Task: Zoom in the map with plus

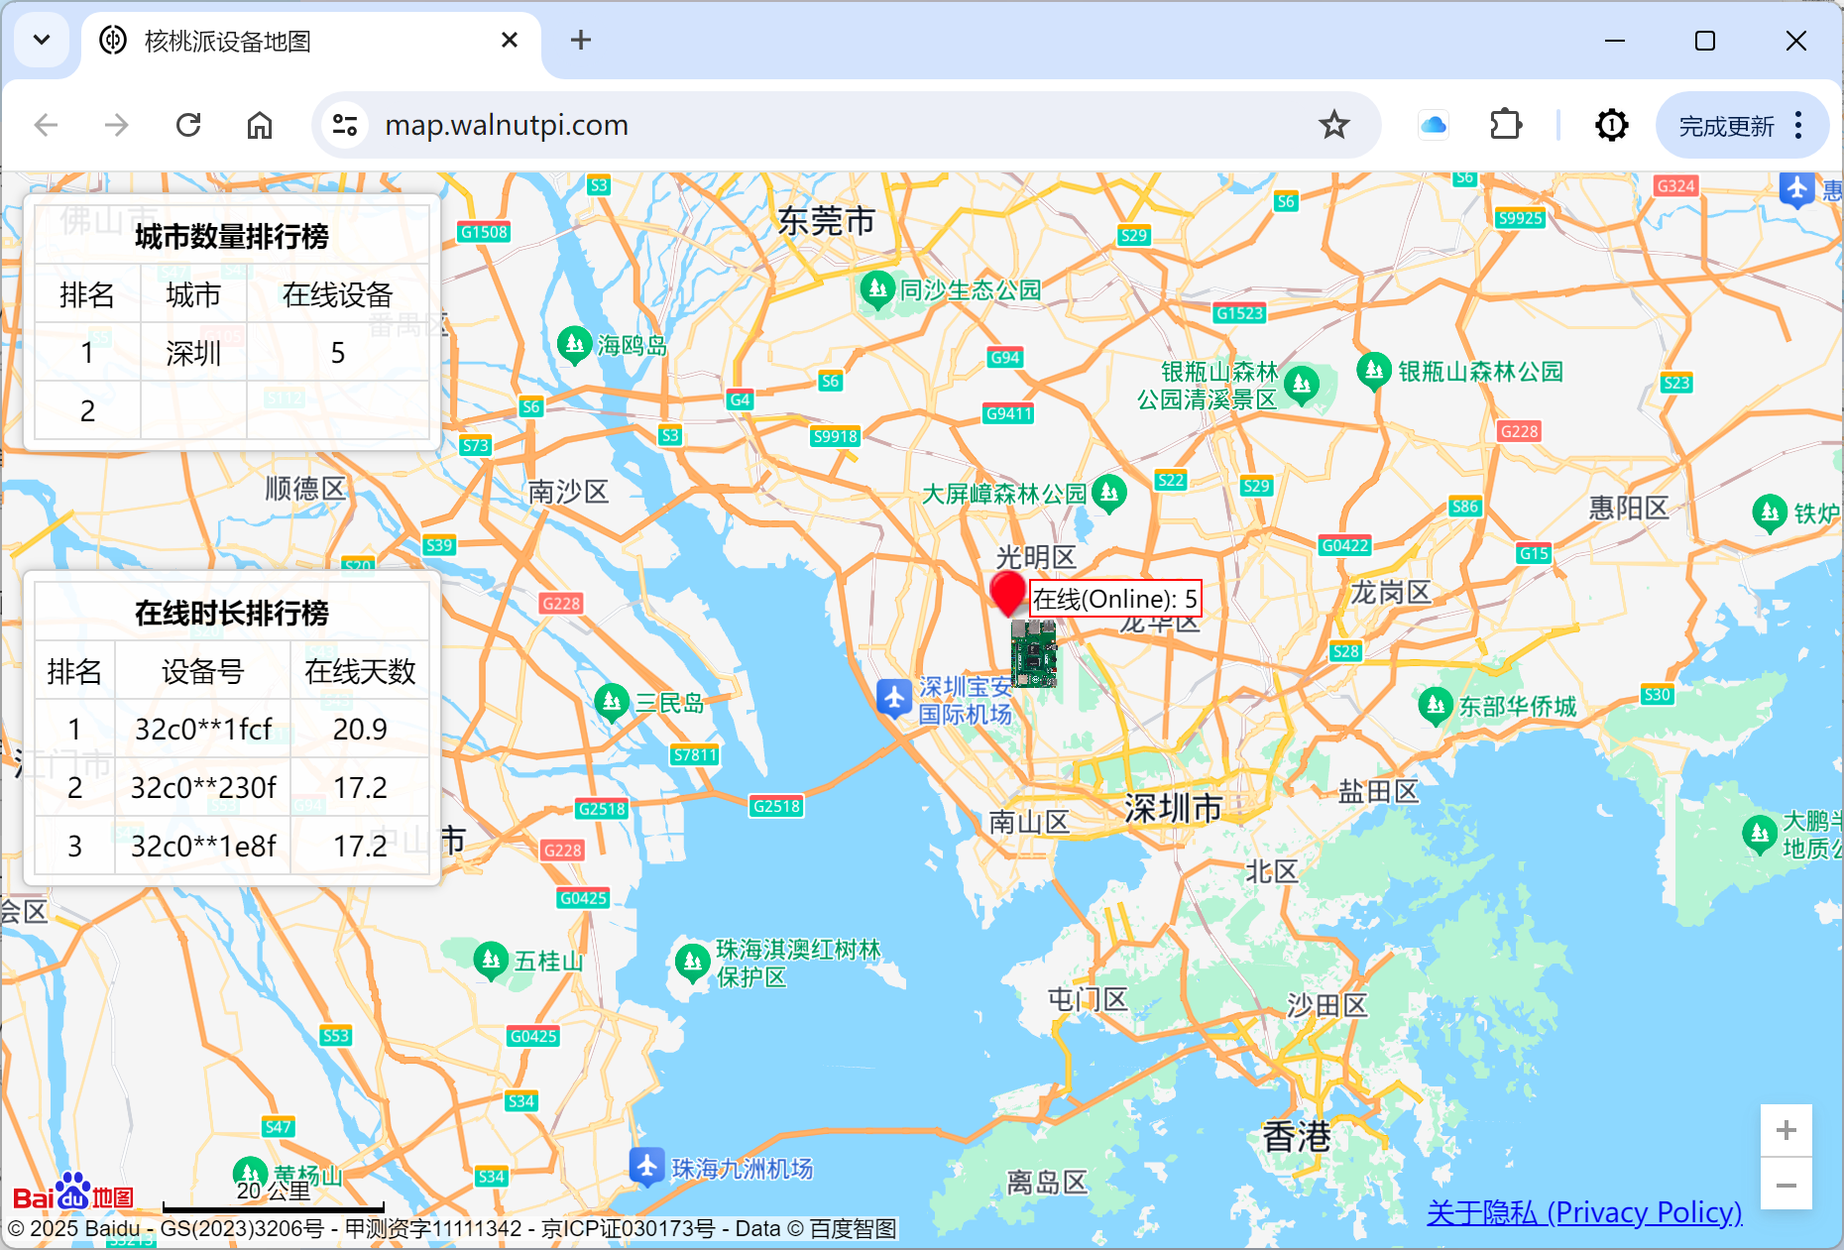Action: (x=1786, y=1130)
